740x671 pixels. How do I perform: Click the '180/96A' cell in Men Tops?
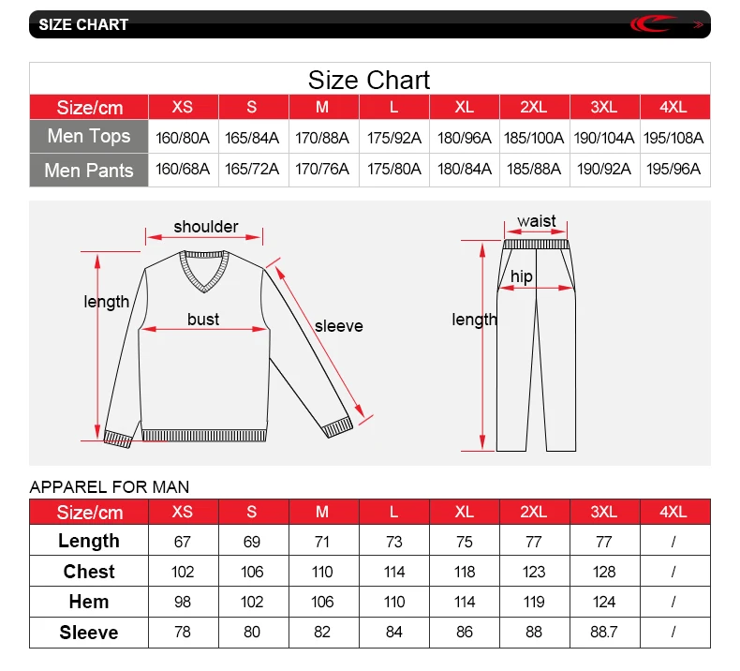pos(465,138)
